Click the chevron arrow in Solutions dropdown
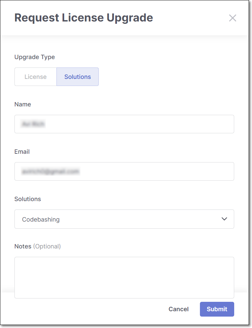 224,219
